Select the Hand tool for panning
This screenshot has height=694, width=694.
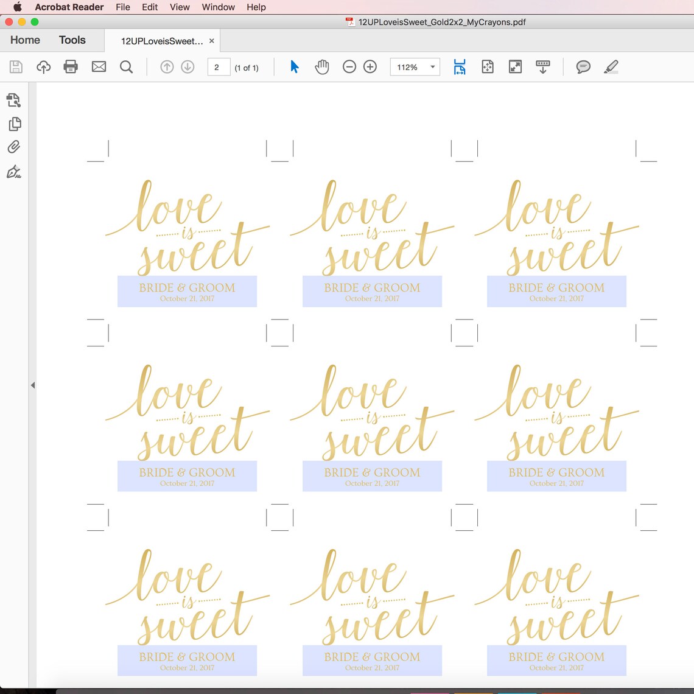[x=322, y=67]
